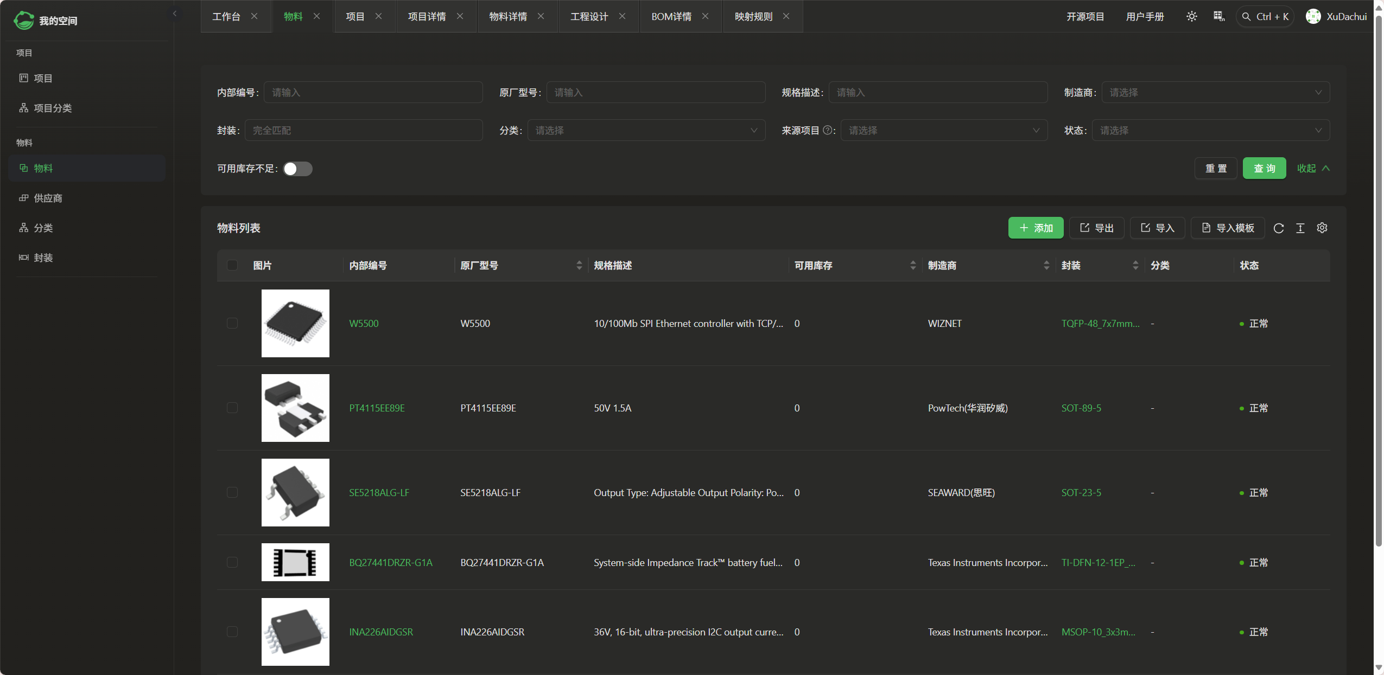The image size is (1384, 675).
Task: Open 供应商 in the sidebar menu
Action: (48, 198)
